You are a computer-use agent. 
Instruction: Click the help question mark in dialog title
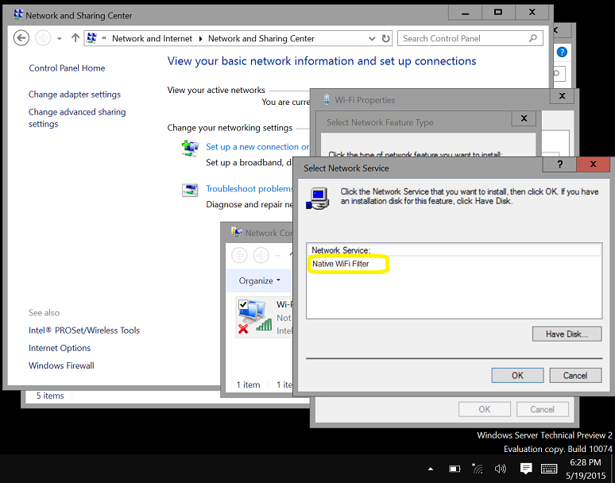pyautogui.click(x=560, y=164)
